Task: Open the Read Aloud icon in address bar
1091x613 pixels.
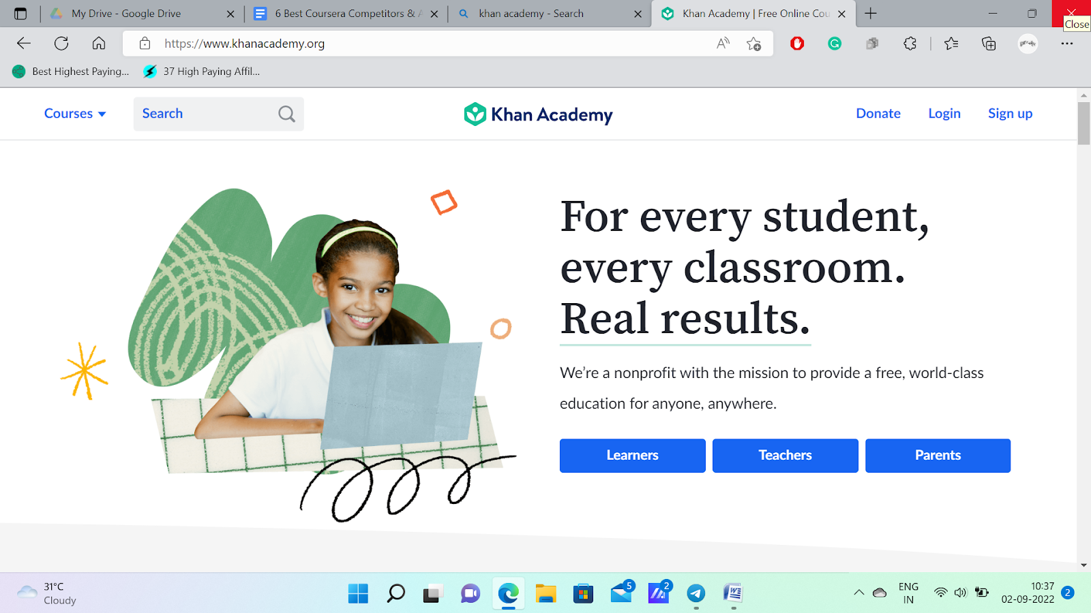Action: pos(723,44)
